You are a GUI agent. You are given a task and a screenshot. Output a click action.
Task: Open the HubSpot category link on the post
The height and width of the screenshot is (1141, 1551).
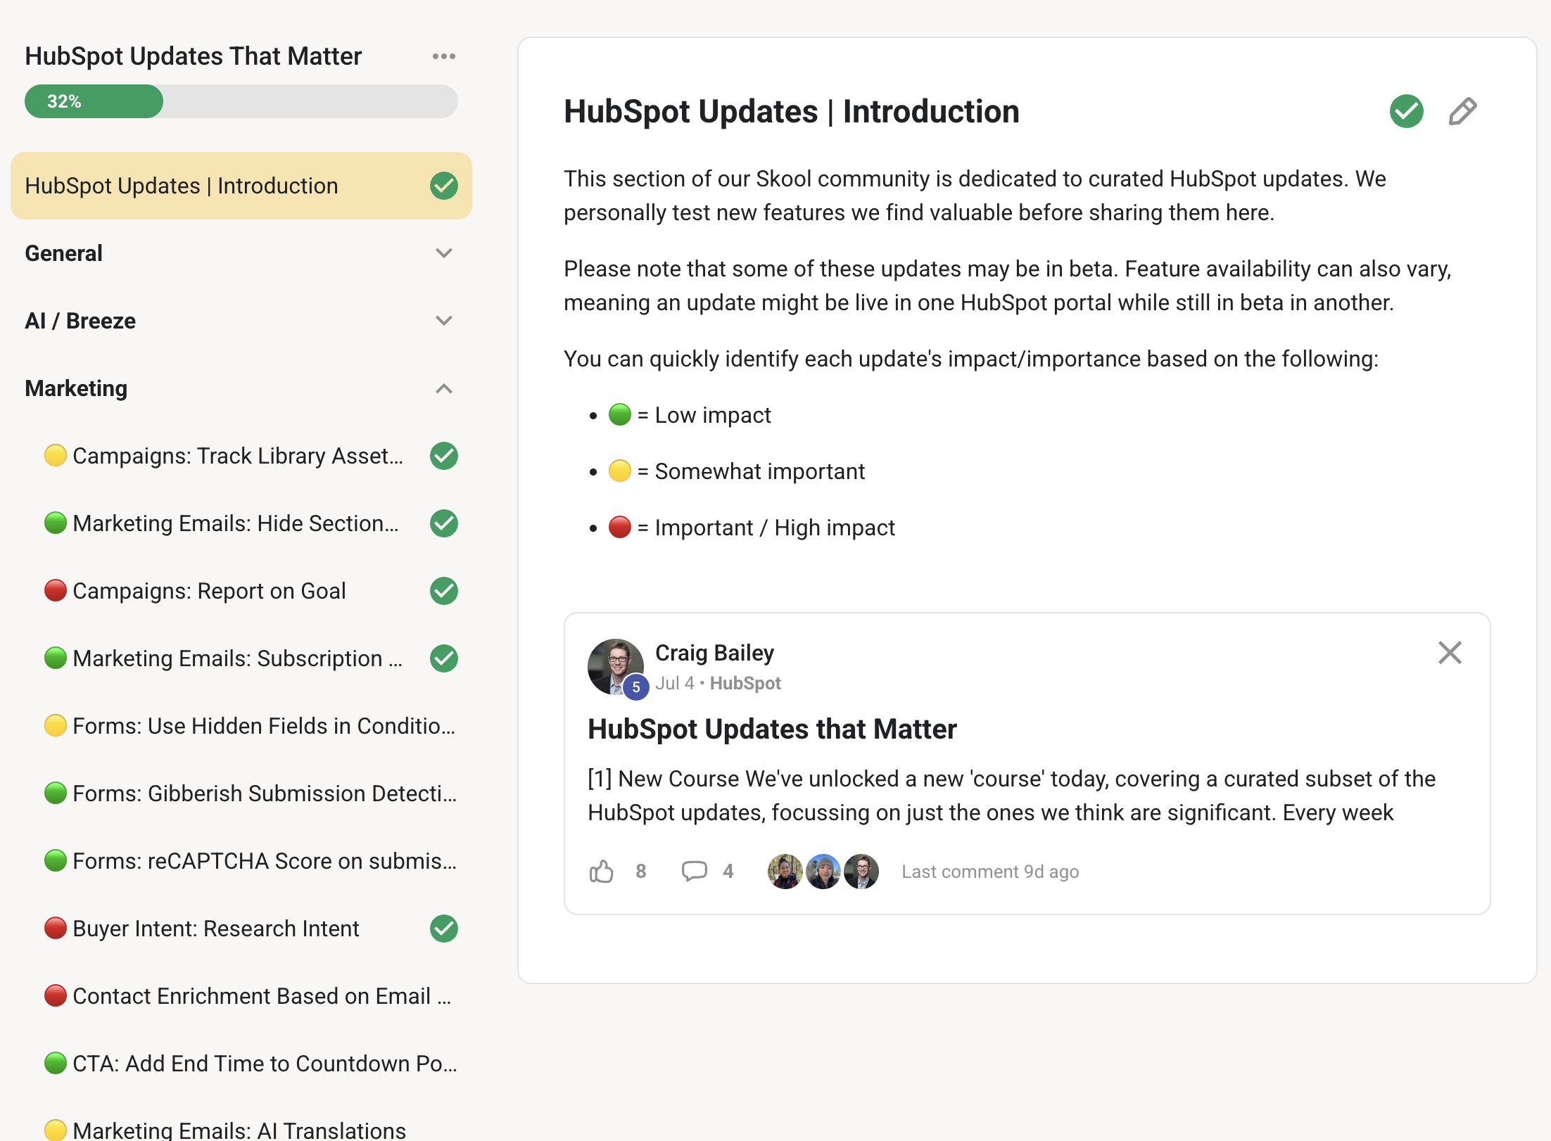tap(745, 683)
